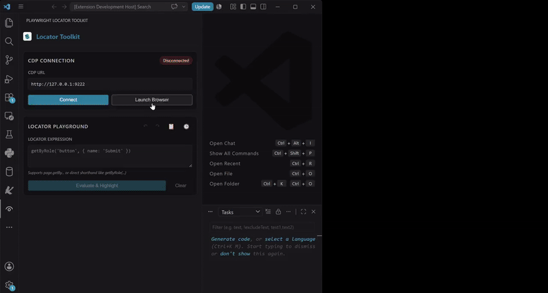Click the select a language link

point(290,239)
